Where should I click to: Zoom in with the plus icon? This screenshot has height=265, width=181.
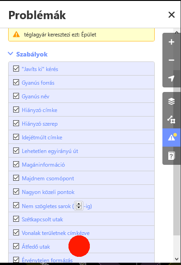click(171, 42)
